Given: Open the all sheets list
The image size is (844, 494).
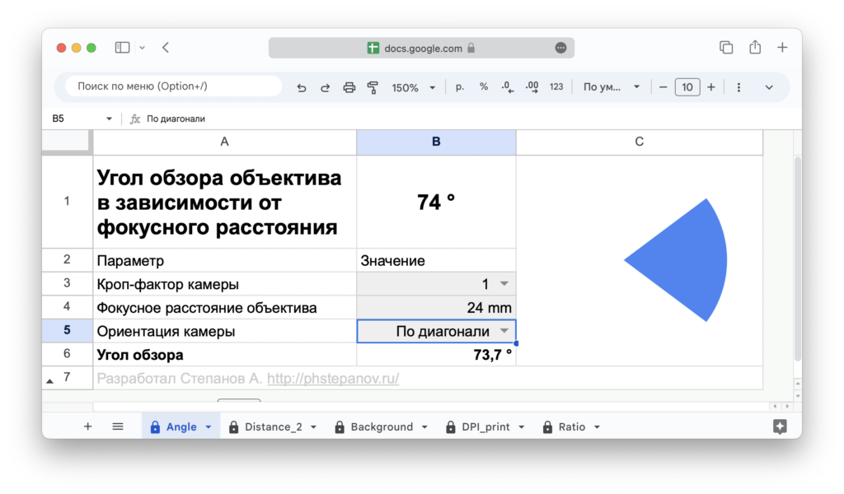Looking at the screenshot, I should point(118,426).
